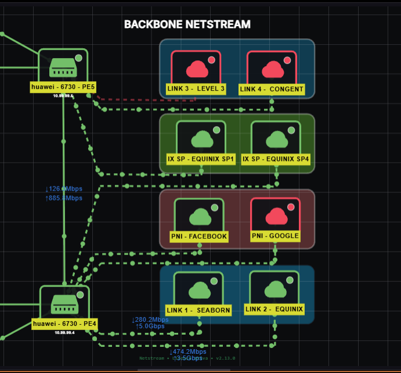Select the LINK 2 - EQUINIX cloud icon
The height and width of the screenshot is (373, 401).
point(276,289)
